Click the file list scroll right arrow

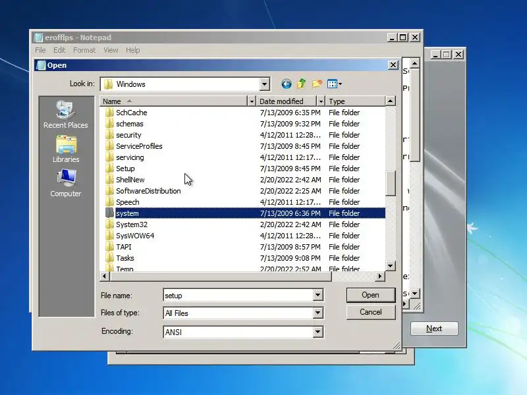(x=380, y=276)
